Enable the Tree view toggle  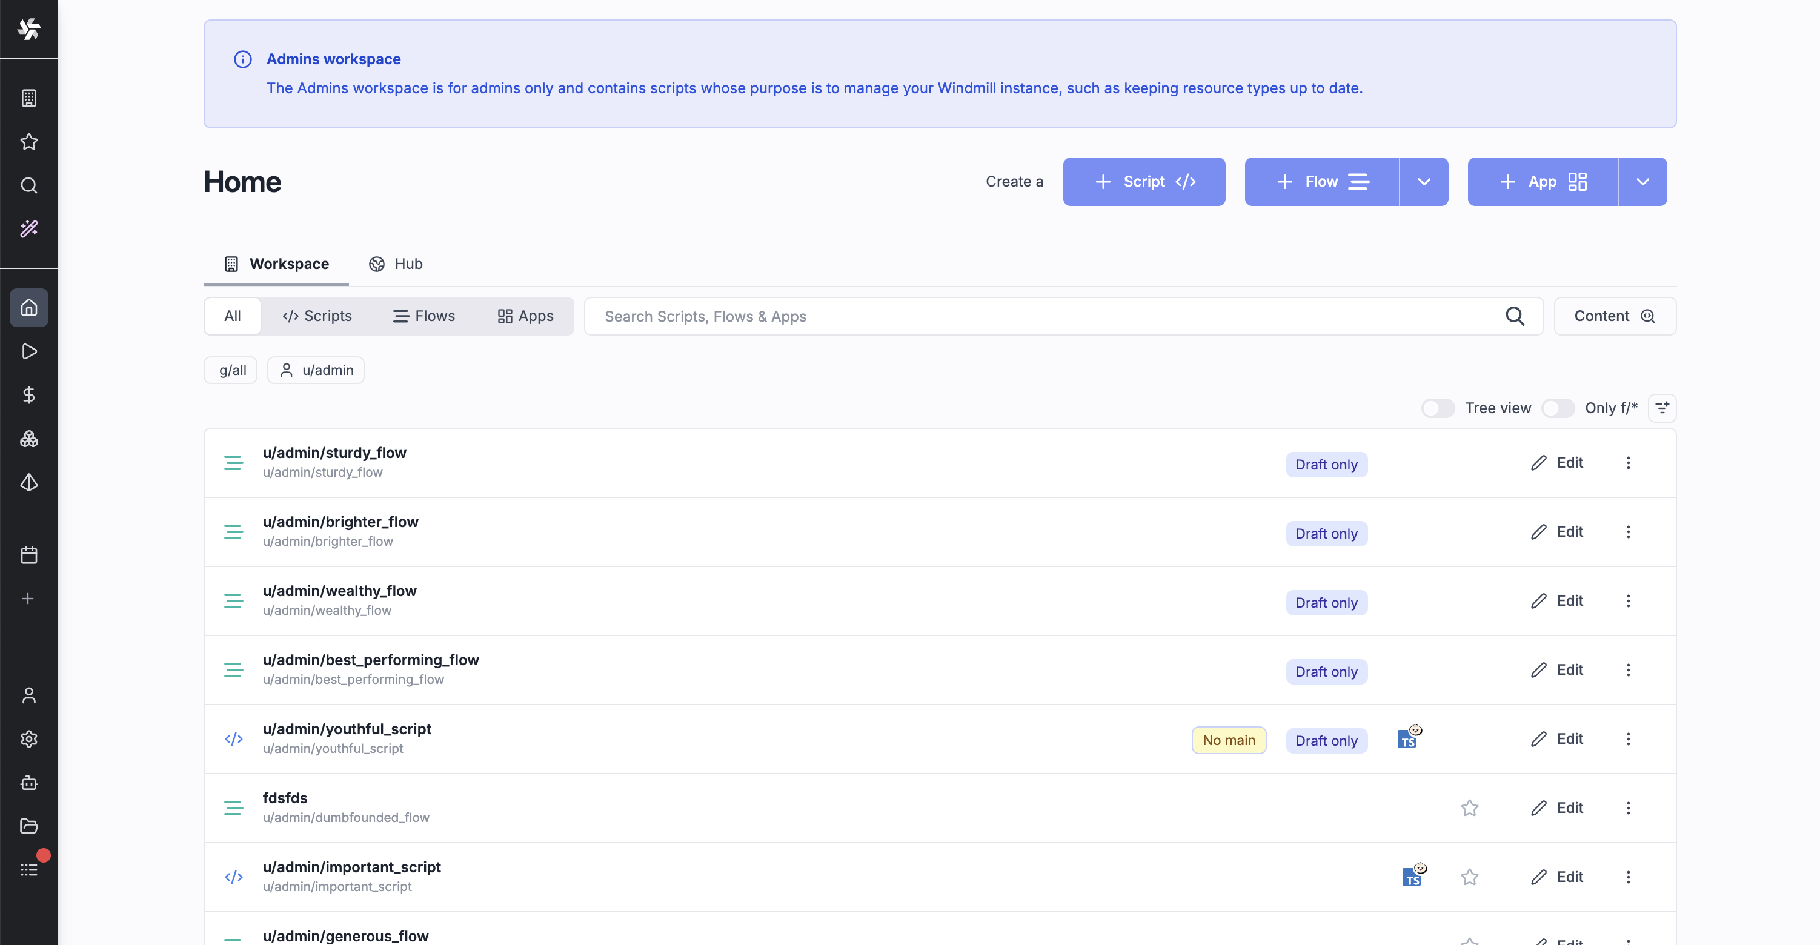coord(1438,408)
